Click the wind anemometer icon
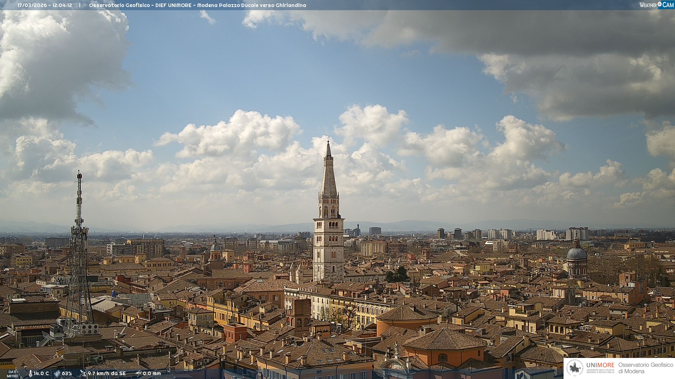 (83, 373)
